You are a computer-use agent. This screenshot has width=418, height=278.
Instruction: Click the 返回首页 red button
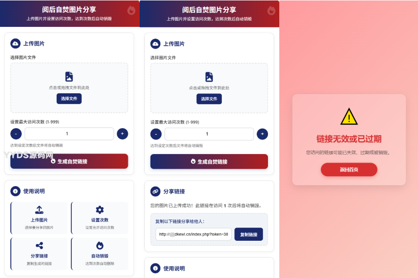[x=349, y=170]
